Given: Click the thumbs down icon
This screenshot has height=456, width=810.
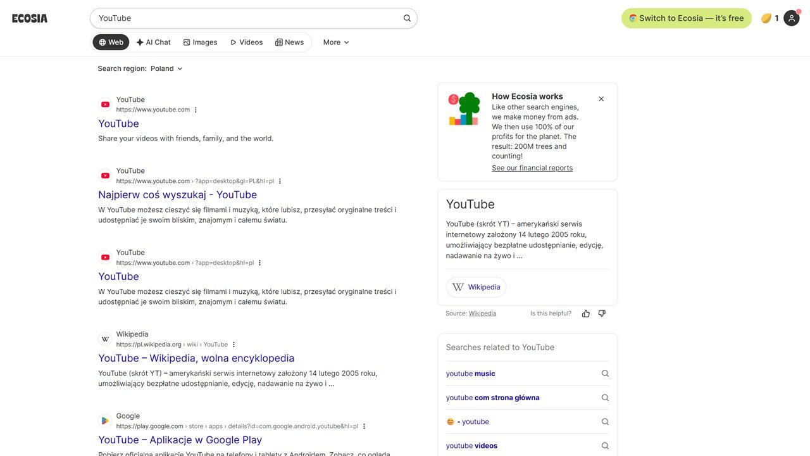Looking at the screenshot, I should point(602,313).
